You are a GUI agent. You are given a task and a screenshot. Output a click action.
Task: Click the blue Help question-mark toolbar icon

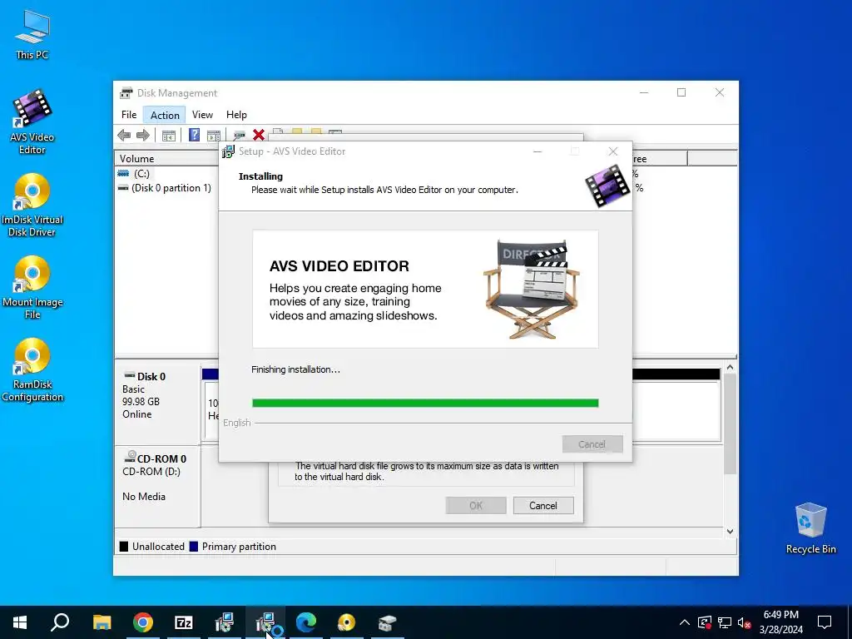click(194, 135)
